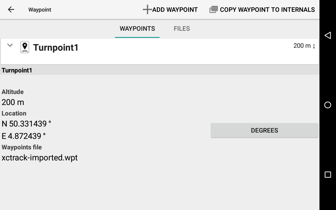The height and width of the screenshot is (210, 336).
Task: Click the ADD WAYPOINT label
Action: pyautogui.click(x=175, y=10)
